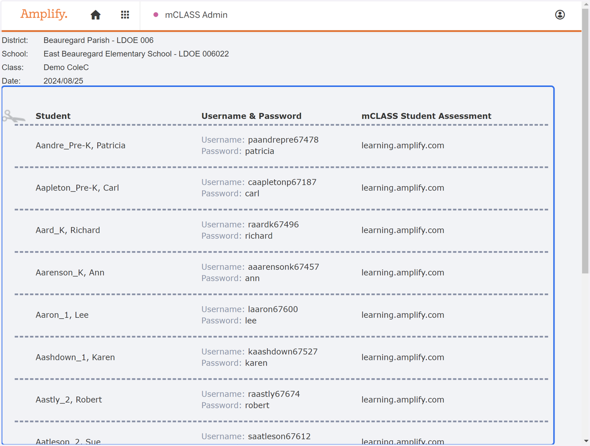This screenshot has width=590, height=446.
Task: Select username raastly67674
Action: 274,394
